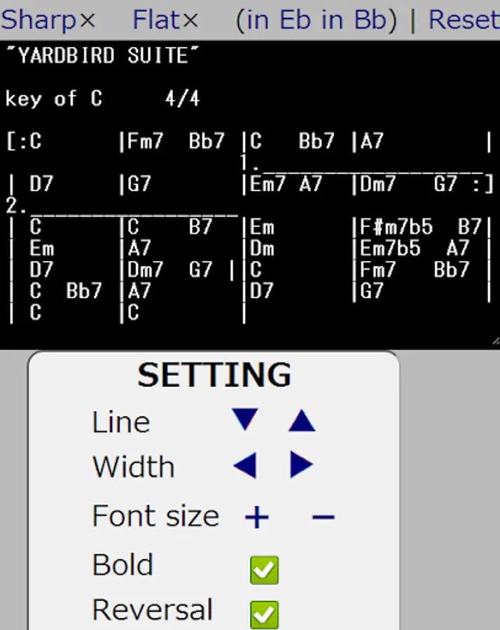Click the YARDBIRD SUITE title text
This screenshot has height=630, width=500.
point(103,55)
